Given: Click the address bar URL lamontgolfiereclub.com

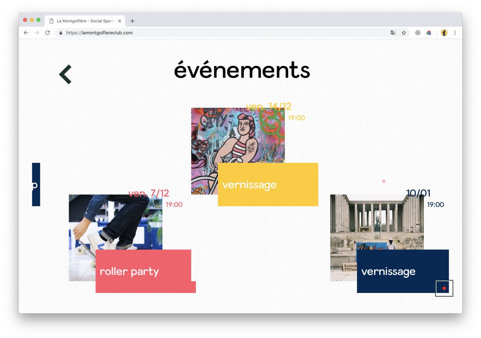Looking at the screenshot, I should pos(99,33).
